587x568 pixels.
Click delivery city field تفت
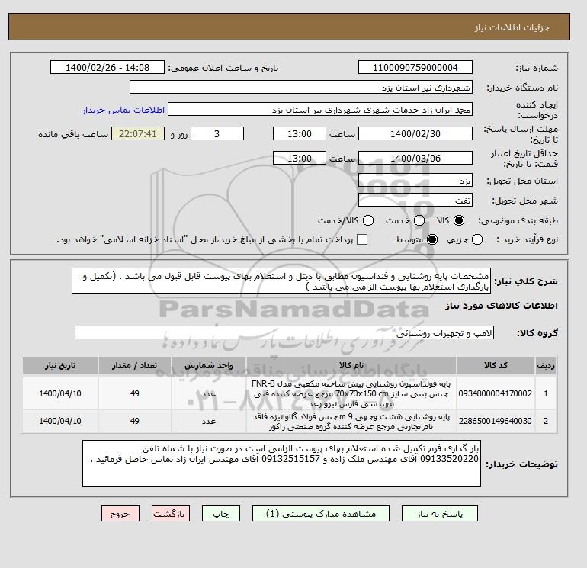tap(415, 200)
